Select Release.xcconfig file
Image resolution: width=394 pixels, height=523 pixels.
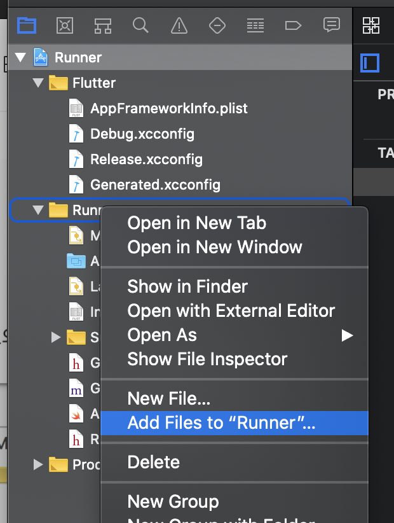click(x=180, y=159)
